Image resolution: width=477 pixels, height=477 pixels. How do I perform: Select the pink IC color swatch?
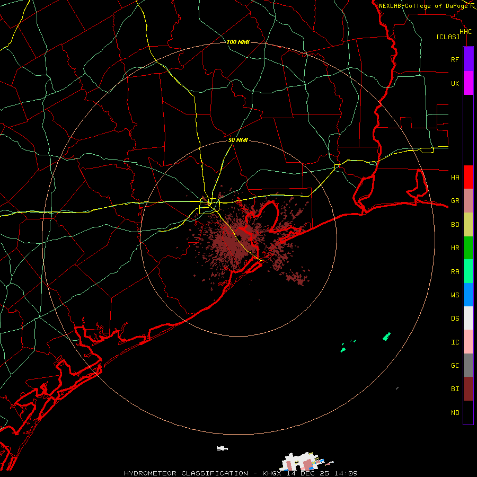[468, 342]
